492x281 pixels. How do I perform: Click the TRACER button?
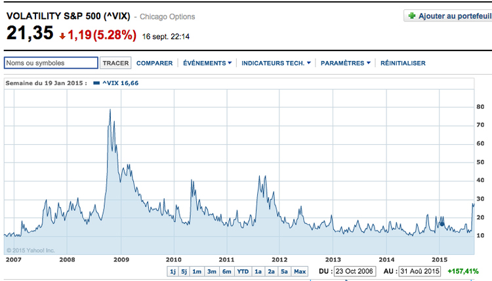click(115, 63)
